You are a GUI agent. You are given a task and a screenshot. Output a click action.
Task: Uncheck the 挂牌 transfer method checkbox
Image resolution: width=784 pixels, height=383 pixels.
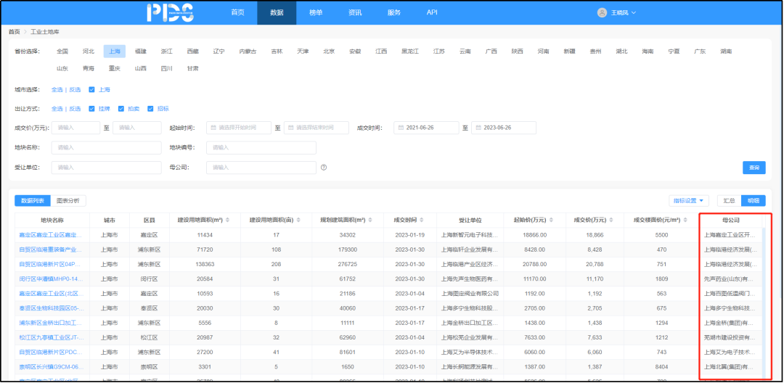[x=92, y=109]
